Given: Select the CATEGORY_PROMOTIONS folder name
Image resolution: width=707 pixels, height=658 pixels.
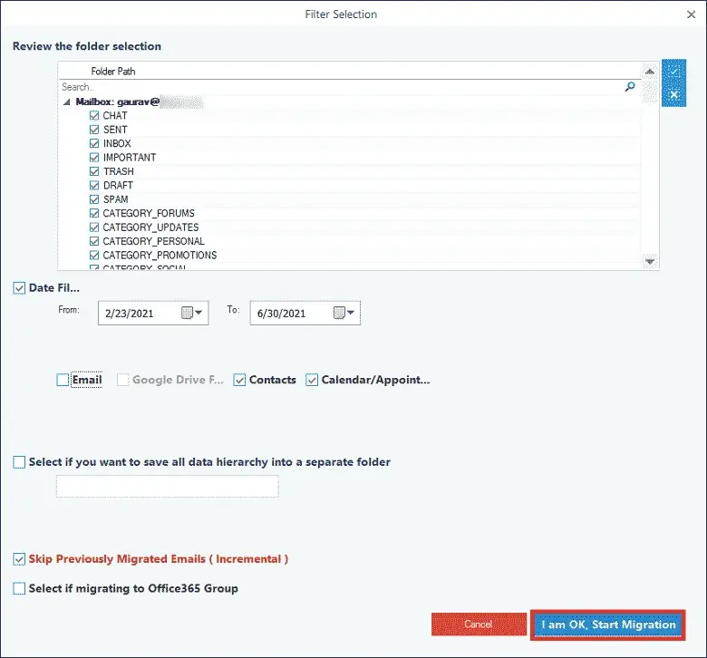Looking at the screenshot, I should (160, 256).
